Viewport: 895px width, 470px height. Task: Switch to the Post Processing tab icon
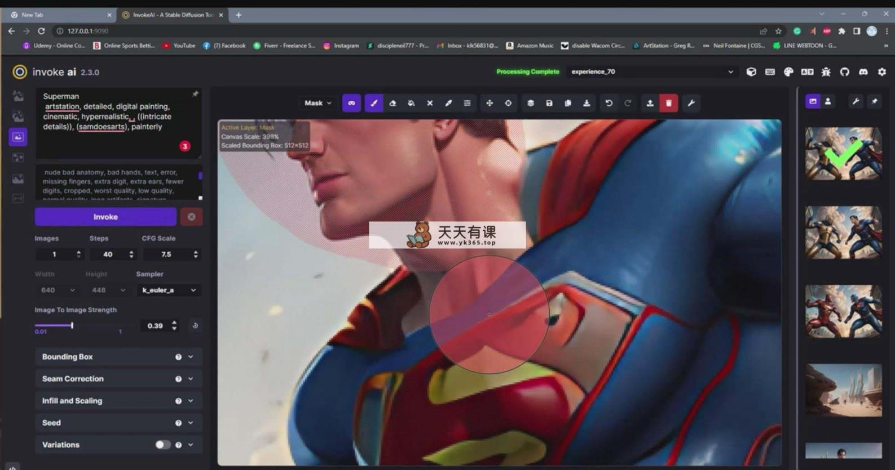(18, 178)
